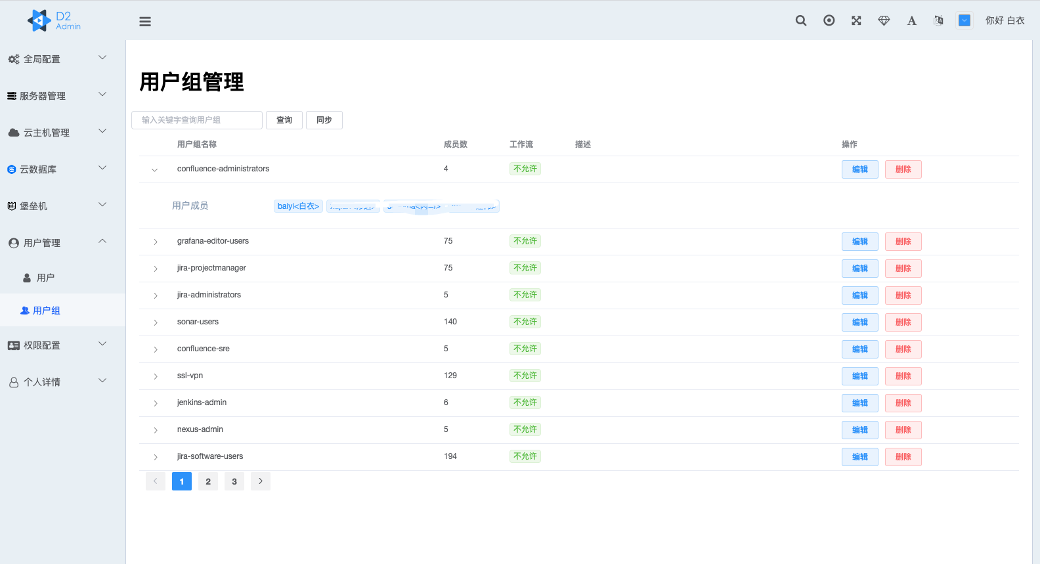The height and width of the screenshot is (564, 1040).
Task: Select the 用户组 submenu item
Action: [62, 310]
